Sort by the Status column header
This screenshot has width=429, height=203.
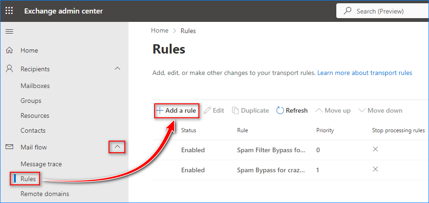coord(189,130)
